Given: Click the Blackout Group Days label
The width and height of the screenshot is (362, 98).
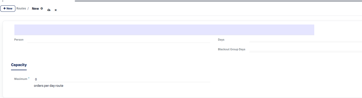Looking at the screenshot, I should [x=232, y=50].
